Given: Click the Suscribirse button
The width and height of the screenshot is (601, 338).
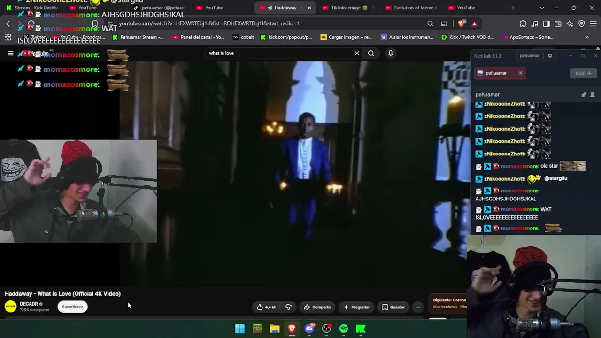Looking at the screenshot, I should 72,307.
